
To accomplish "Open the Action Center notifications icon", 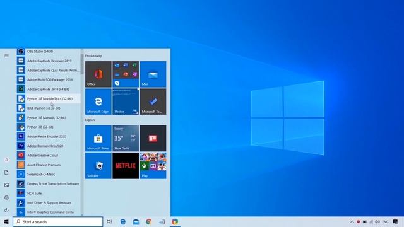I will pos(396,221).
